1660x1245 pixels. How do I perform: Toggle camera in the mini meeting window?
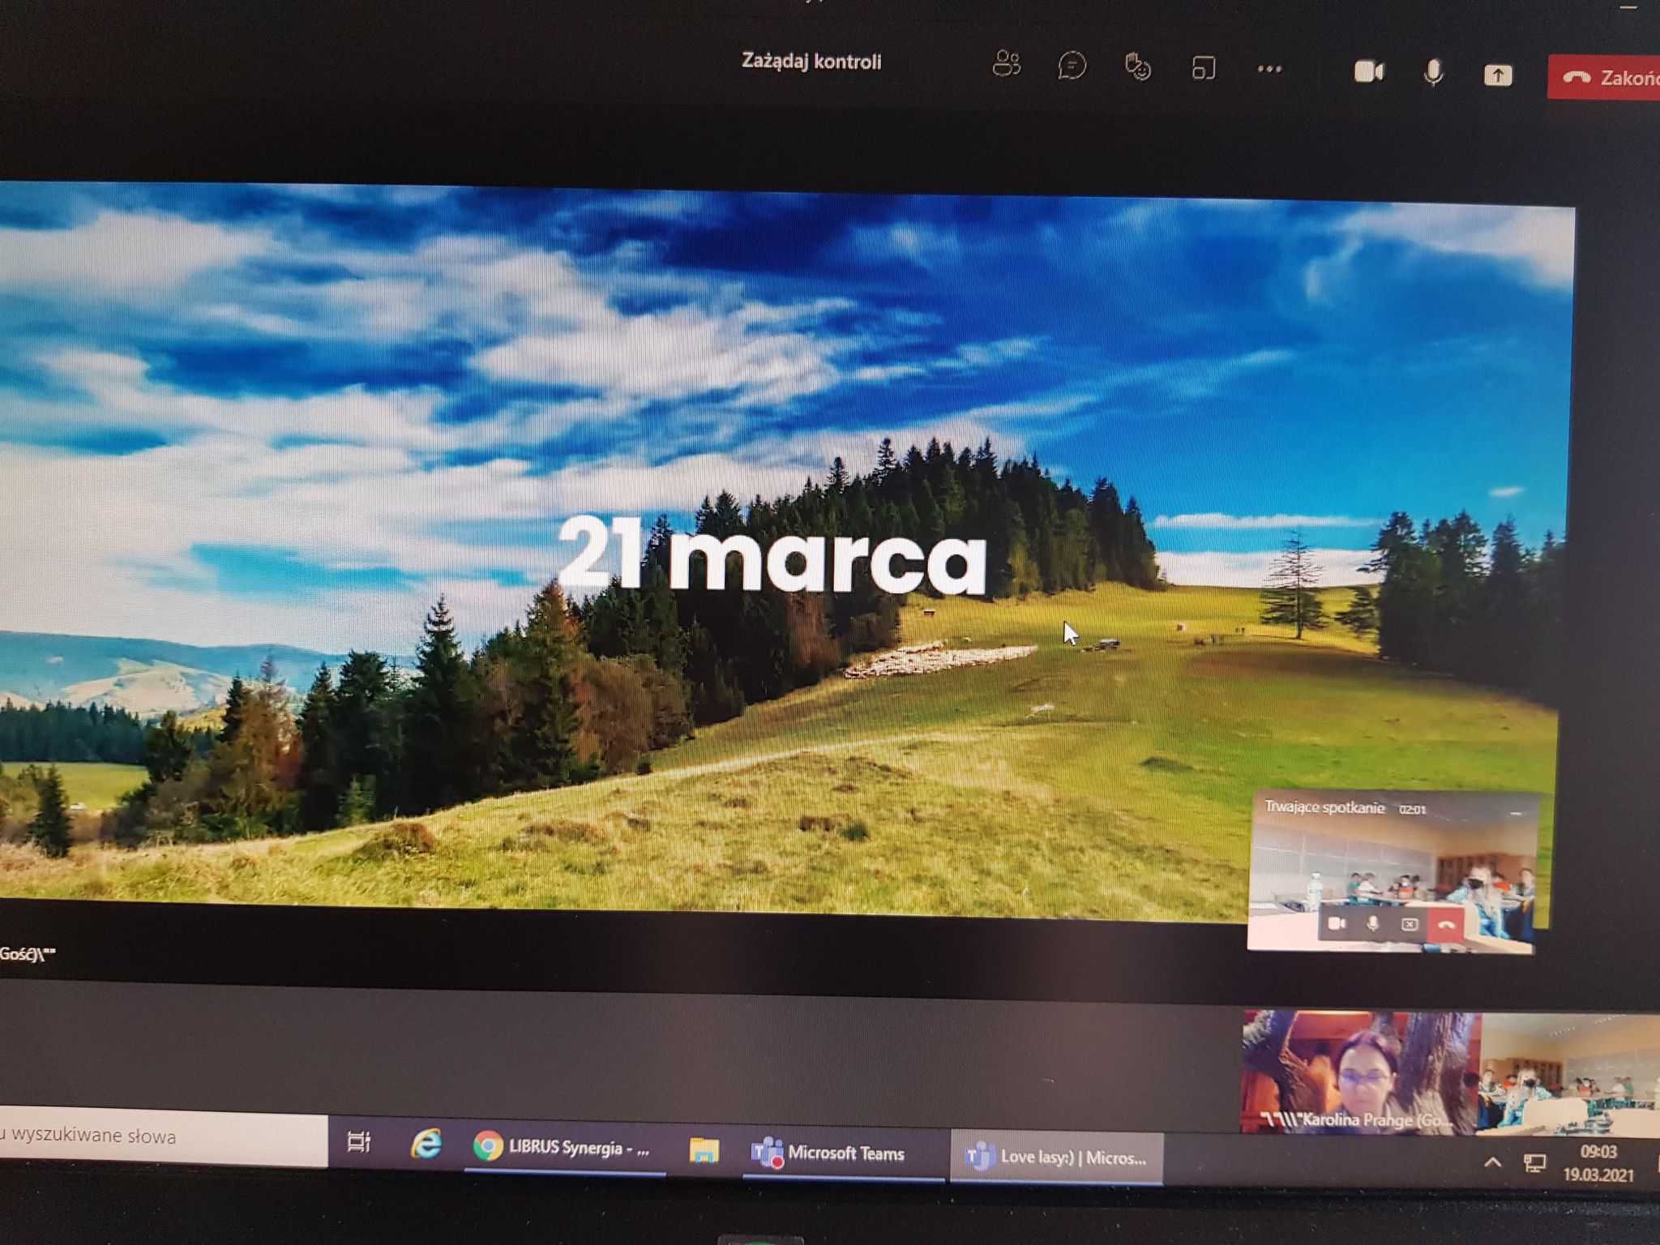(x=1337, y=923)
